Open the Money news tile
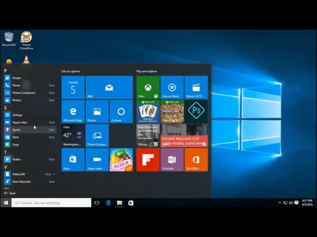Image resolution: width=317 pixels, height=237 pixels. pos(148,136)
